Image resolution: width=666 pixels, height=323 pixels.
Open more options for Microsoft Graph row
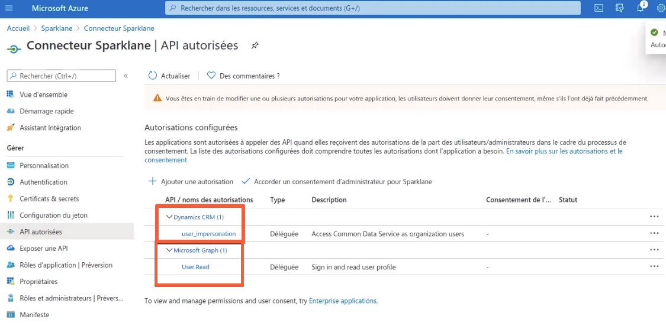coord(654,250)
